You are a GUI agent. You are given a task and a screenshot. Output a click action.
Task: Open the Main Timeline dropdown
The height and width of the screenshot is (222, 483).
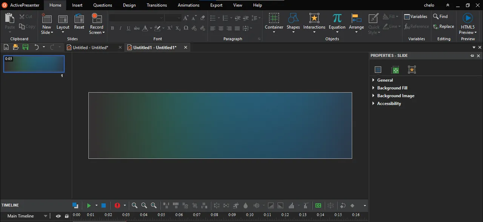46,216
